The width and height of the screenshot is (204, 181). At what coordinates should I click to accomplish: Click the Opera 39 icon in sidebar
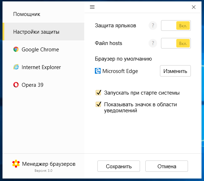16,85
